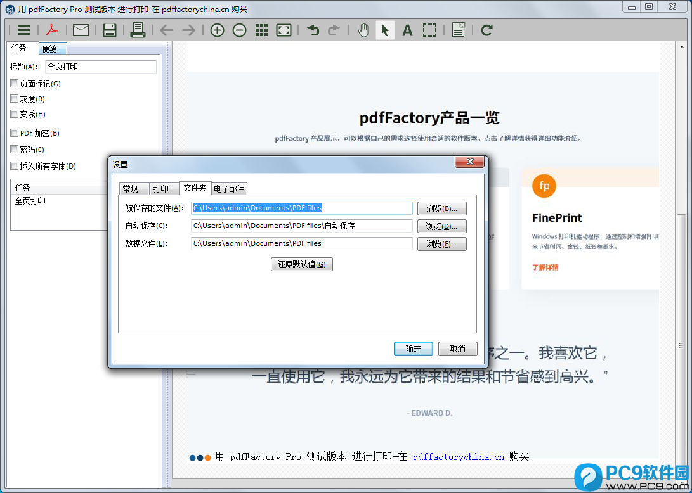Switch to the 任务 panel tab
This screenshot has height=493, width=692.
point(21,48)
